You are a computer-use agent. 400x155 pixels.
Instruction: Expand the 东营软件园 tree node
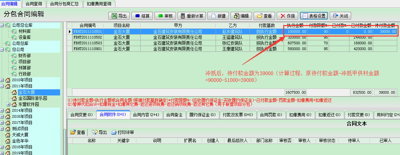click(8, 105)
